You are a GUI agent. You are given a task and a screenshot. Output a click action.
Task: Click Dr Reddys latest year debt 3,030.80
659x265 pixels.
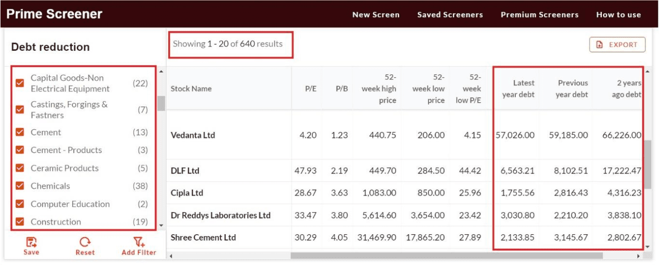click(517, 216)
